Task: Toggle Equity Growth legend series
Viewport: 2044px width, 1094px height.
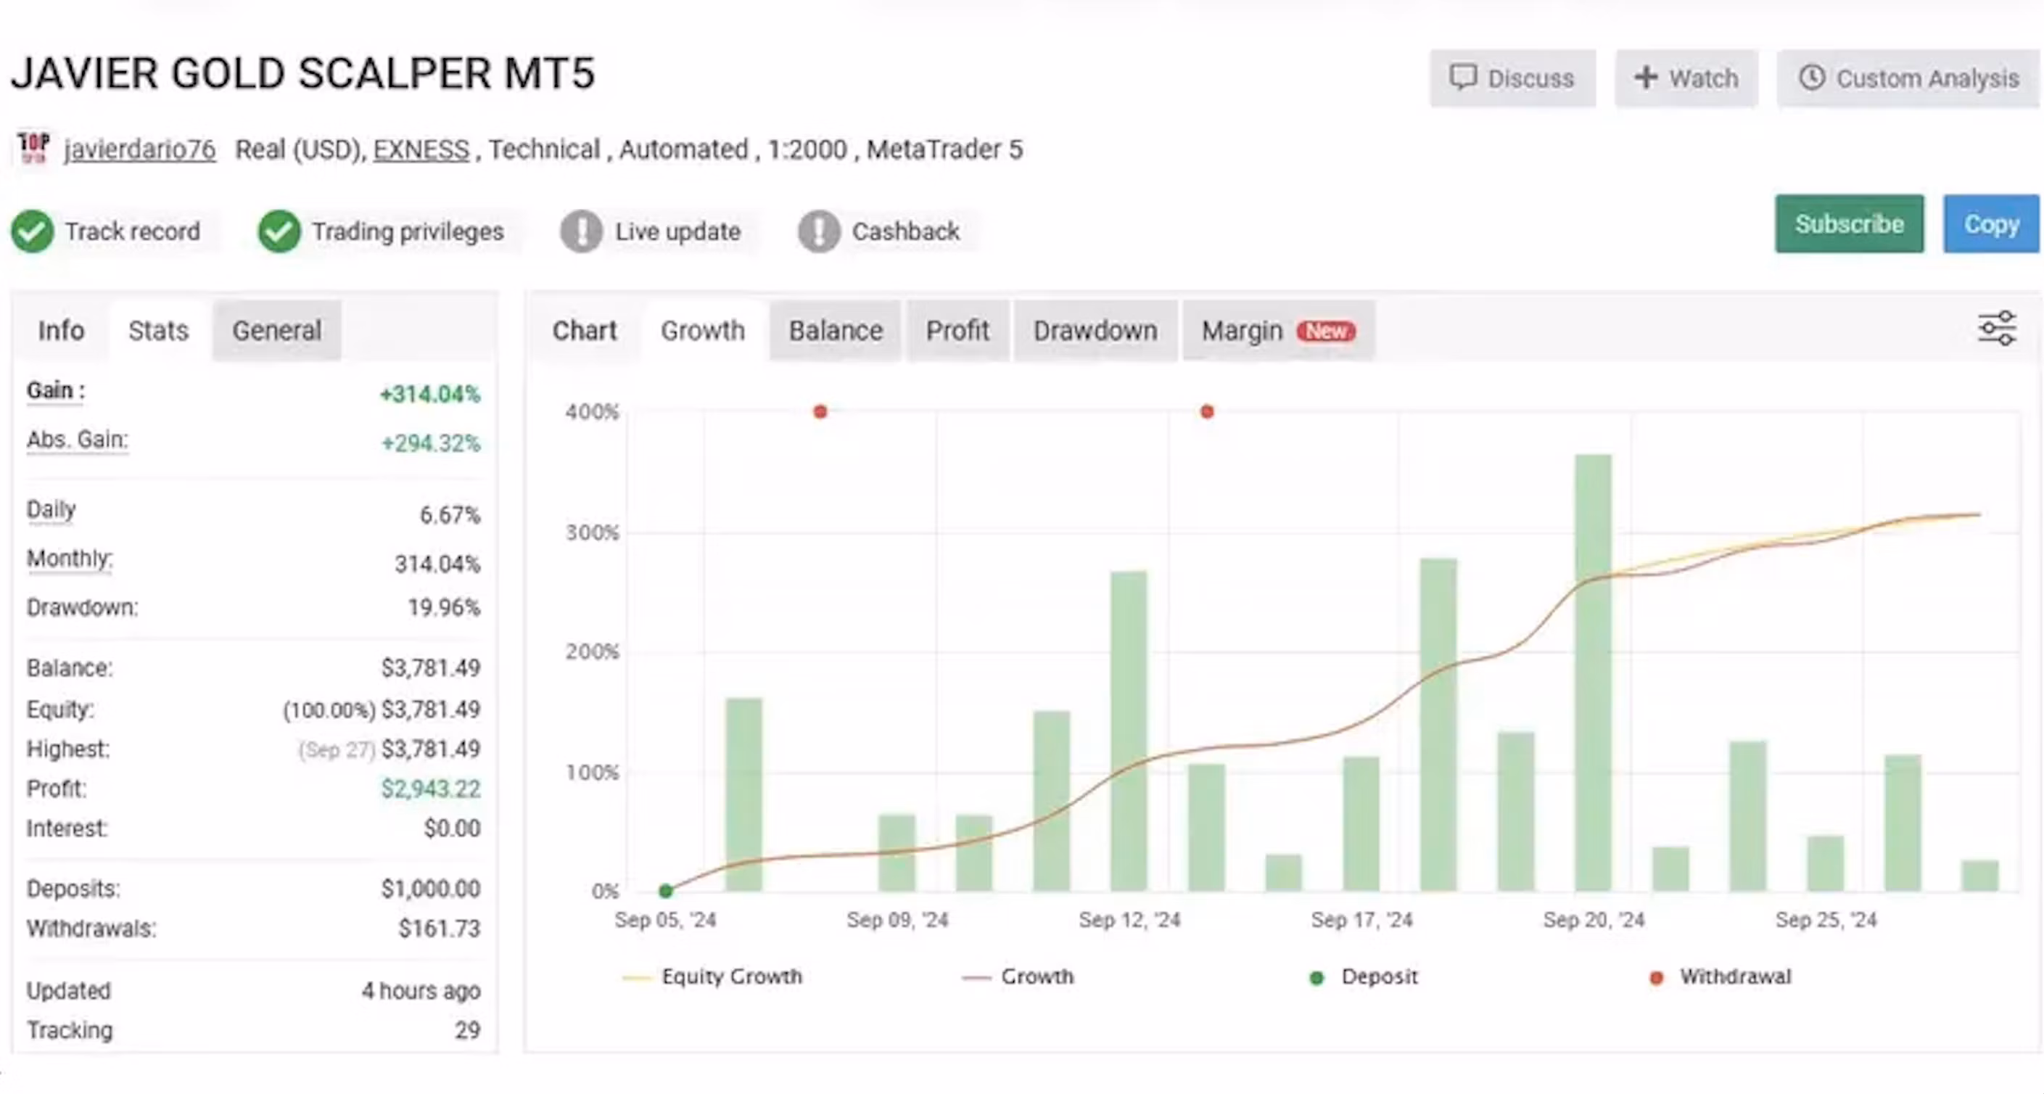Action: (x=712, y=976)
